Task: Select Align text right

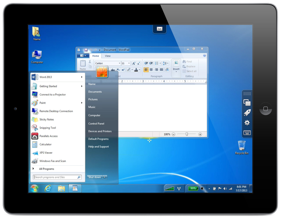Action: click(156, 69)
